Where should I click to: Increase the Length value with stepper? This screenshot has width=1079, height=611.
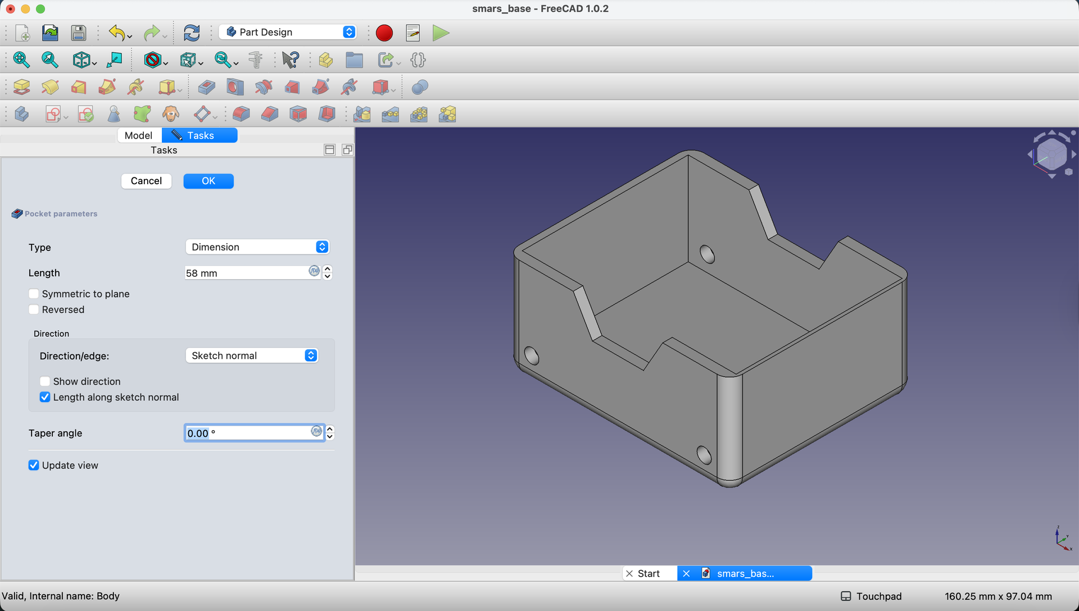(328, 269)
